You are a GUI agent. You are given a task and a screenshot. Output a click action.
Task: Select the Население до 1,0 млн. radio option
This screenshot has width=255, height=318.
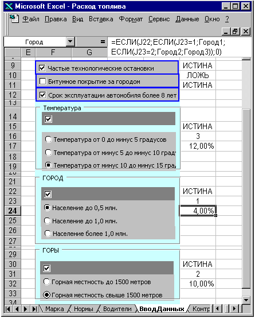[x=47, y=220]
